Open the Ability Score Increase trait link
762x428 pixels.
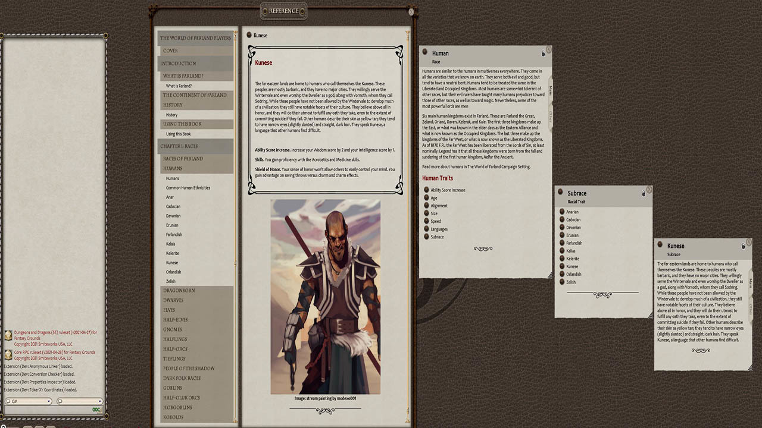[x=427, y=190]
